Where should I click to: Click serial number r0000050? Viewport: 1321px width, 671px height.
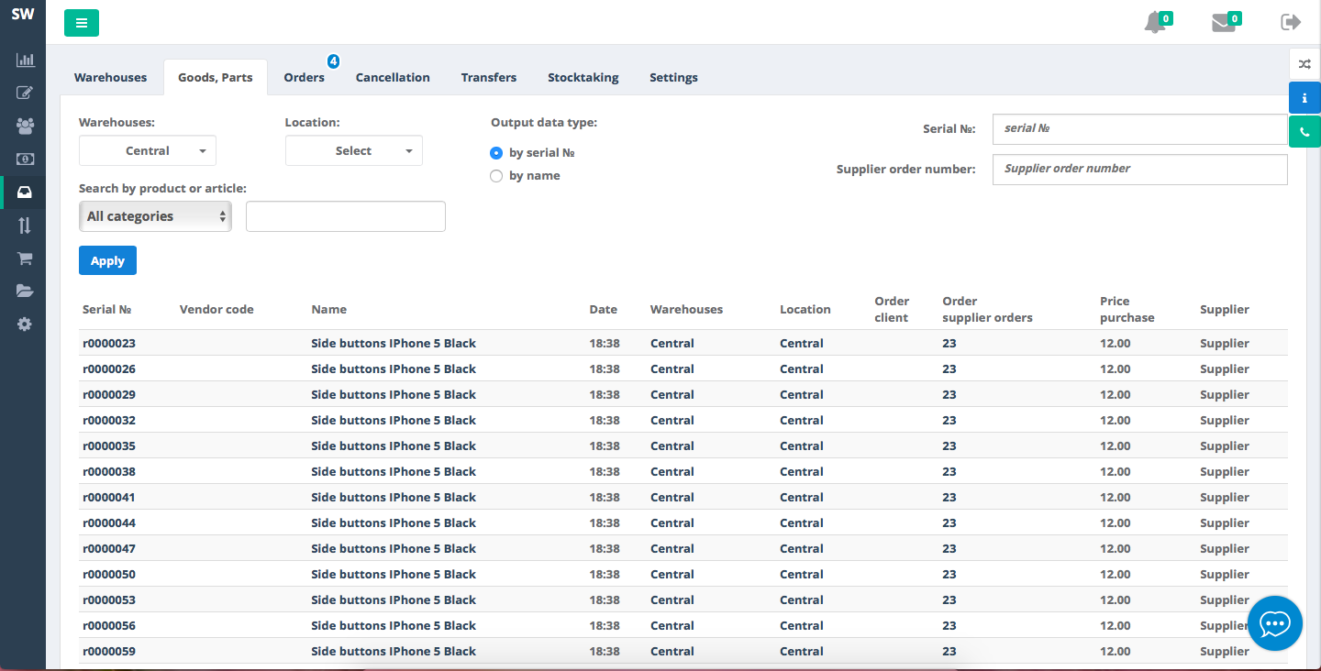coord(109,575)
